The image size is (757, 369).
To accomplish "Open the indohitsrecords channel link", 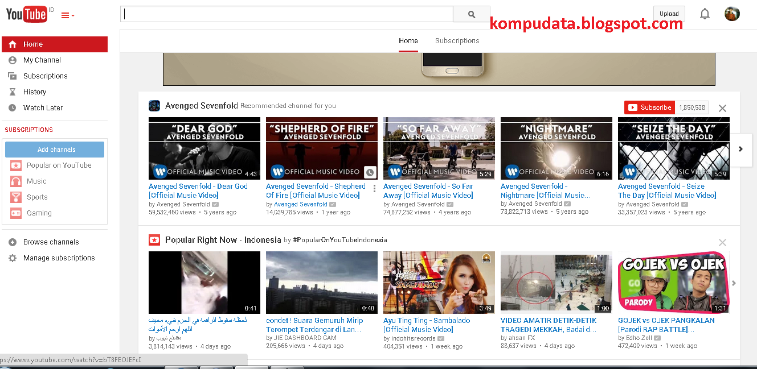I will (413, 338).
